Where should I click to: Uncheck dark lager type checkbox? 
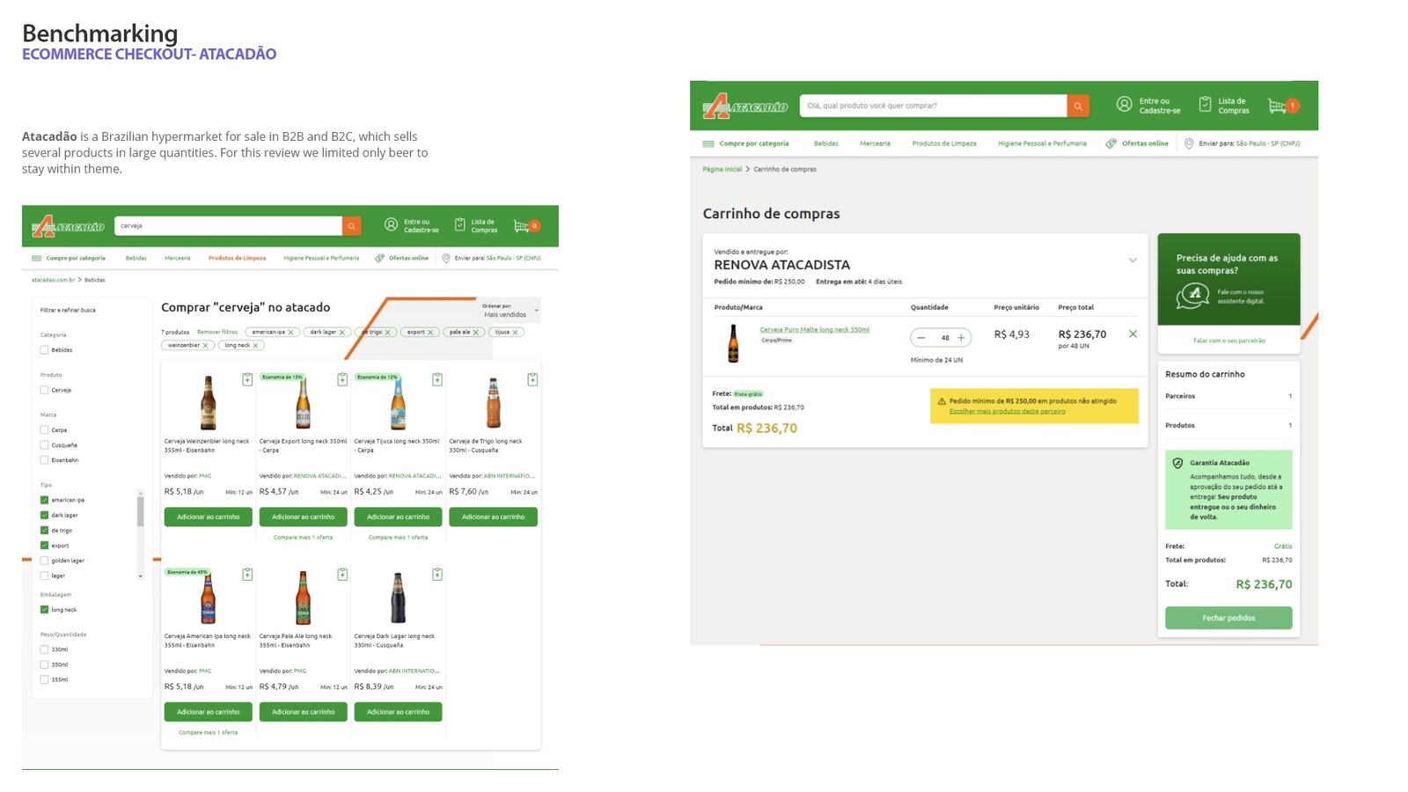click(x=44, y=515)
